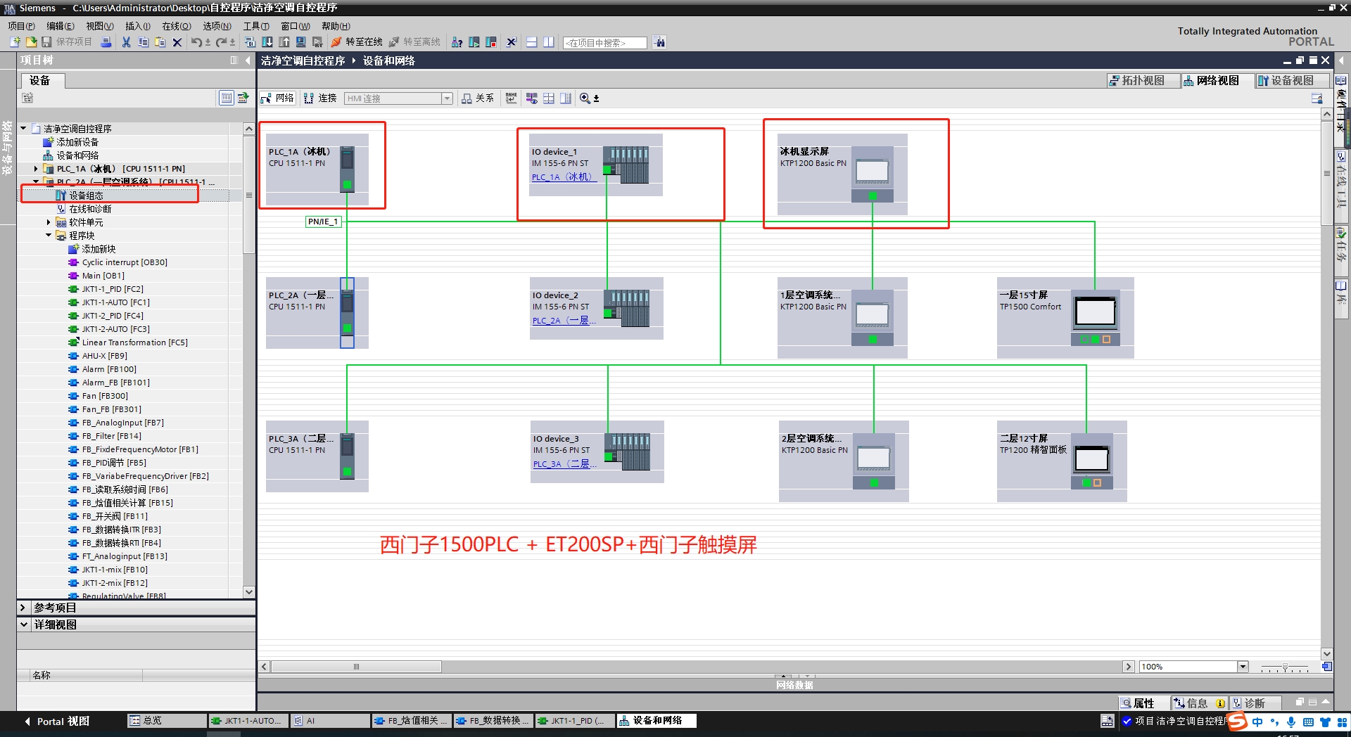Click the PLC_3A link under IO device_3
Screen dimensions: 1351x737
coord(565,464)
